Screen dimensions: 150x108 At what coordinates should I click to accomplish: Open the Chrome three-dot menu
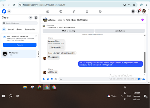[x=147, y=5]
